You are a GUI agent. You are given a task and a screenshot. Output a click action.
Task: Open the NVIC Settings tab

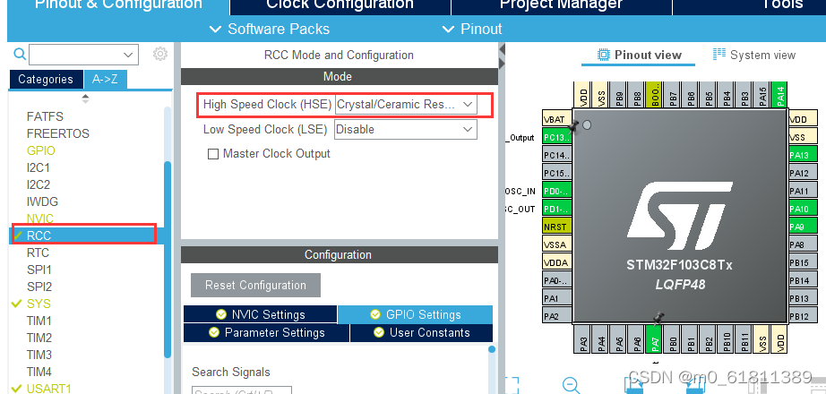click(x=260, y=314)
